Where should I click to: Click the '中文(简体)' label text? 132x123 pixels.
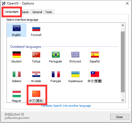(36, 101)
